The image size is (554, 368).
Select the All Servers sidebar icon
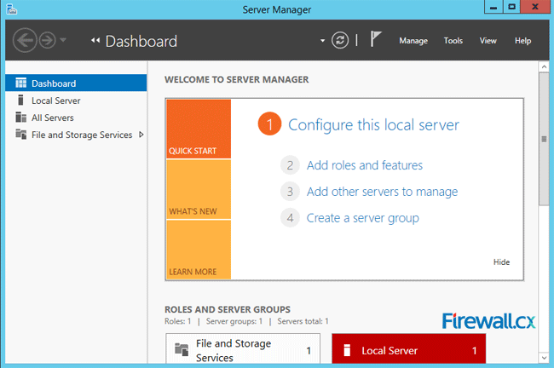point(22,118)
